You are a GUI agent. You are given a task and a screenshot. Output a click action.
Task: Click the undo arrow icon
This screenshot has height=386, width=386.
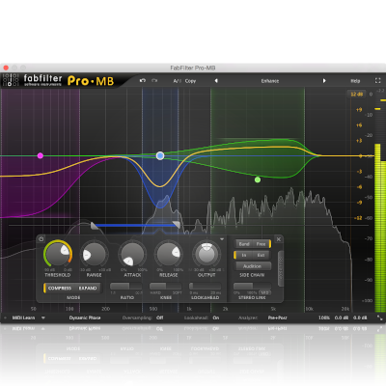tap(143, 80)
